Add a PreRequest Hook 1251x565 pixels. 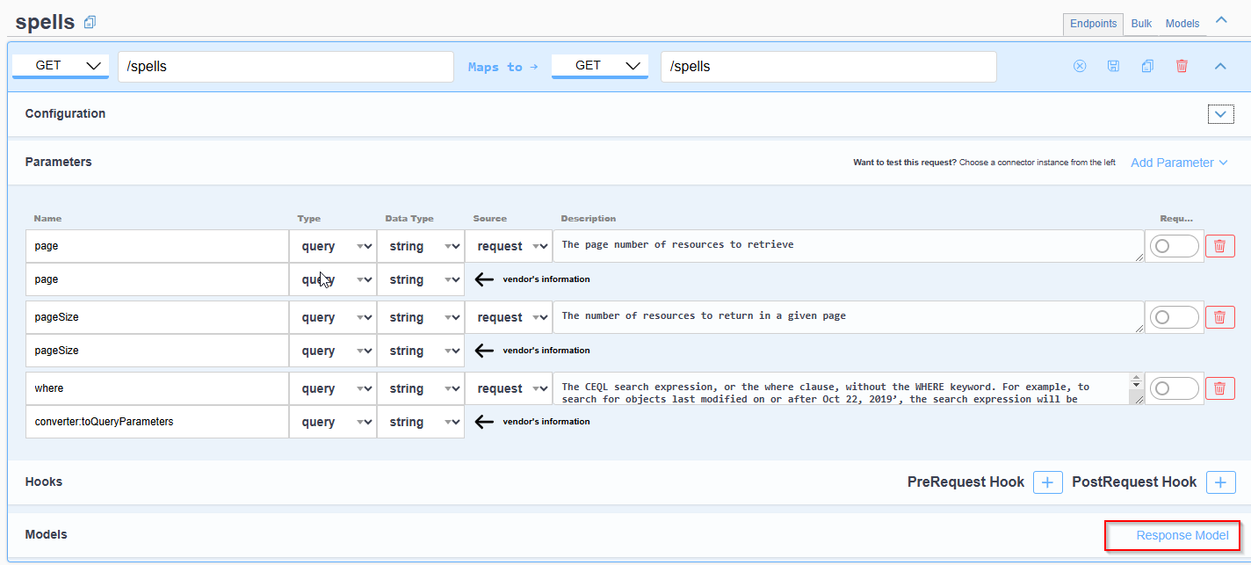coord(1047,482)
